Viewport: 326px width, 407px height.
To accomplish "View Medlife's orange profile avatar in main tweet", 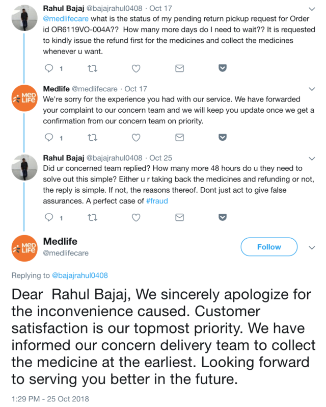I will click(24, 247).
